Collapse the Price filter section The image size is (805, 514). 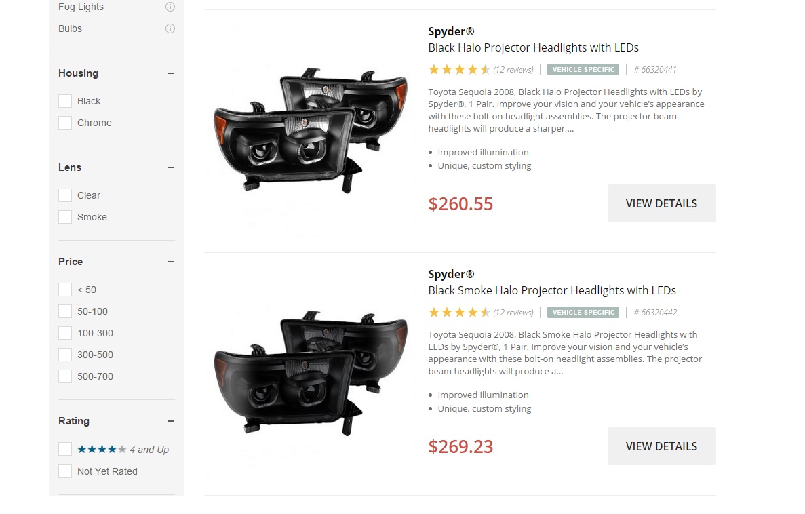[171, 262]
